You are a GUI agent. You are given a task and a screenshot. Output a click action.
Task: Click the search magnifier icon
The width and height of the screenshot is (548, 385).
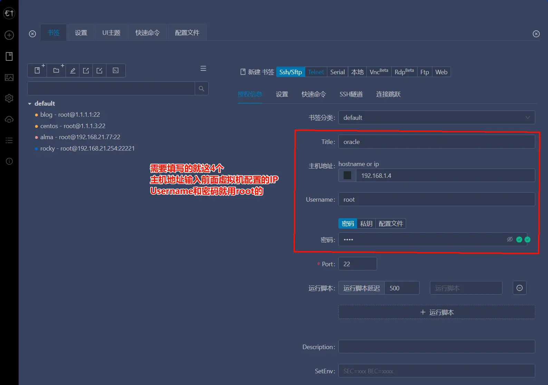pyautogui.click(x=201, y=89)
